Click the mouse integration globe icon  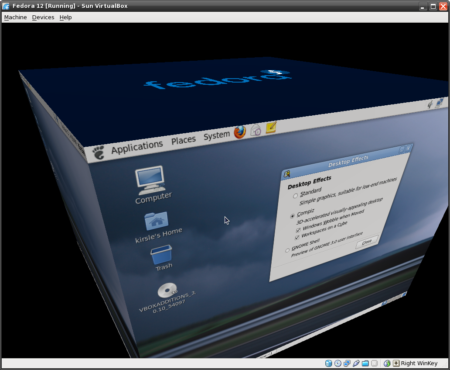pos(387,363)
